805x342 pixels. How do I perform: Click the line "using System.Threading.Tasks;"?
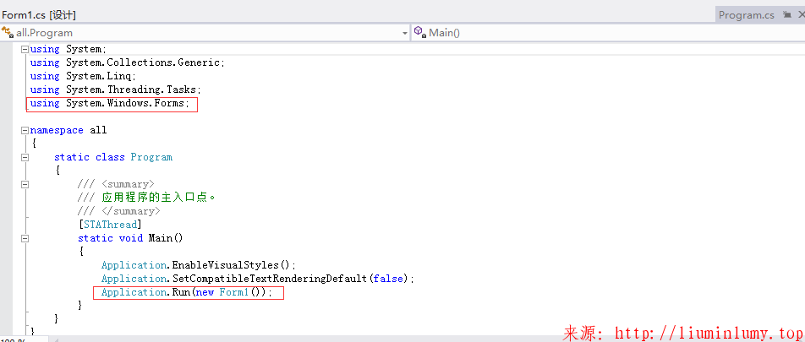pyautogui.click(x=116, y=90)
